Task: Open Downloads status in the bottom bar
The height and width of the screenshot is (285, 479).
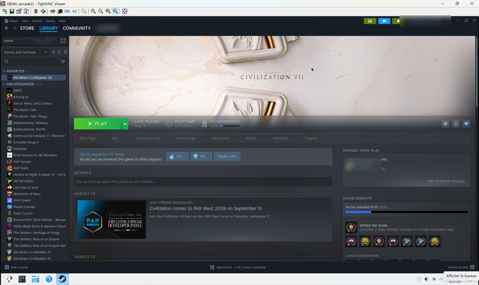Action: pos(238,267)
